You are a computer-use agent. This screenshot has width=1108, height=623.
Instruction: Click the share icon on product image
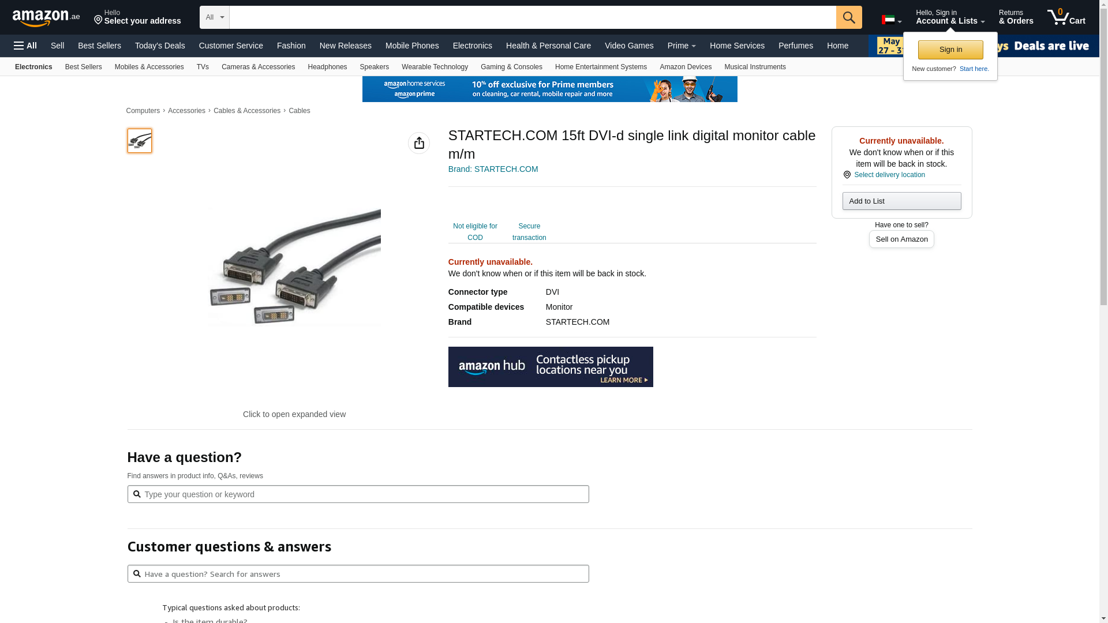pyautogui.click(x=418, y=143)
